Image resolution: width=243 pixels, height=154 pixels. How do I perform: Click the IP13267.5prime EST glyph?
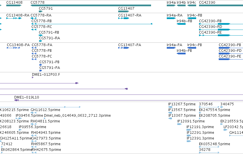pyautogui.click(x=170, y=107)
